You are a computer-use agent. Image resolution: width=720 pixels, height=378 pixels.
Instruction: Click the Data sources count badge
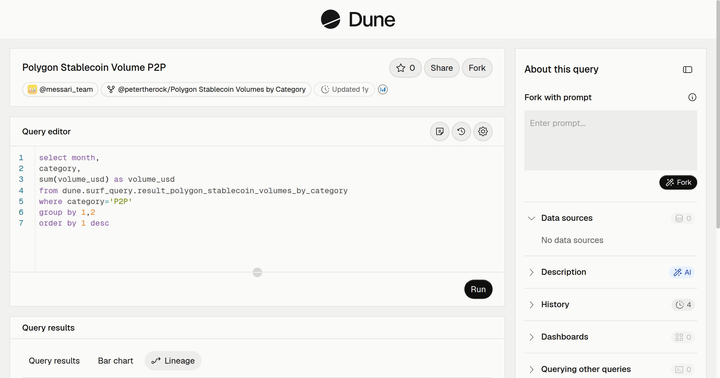point(683,218)
